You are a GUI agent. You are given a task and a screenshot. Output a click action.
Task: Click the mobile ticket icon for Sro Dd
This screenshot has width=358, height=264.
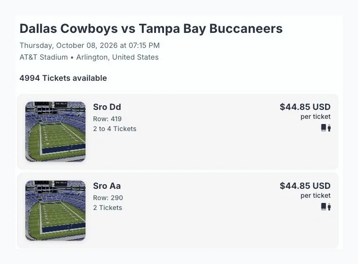(x=324, y=128)
